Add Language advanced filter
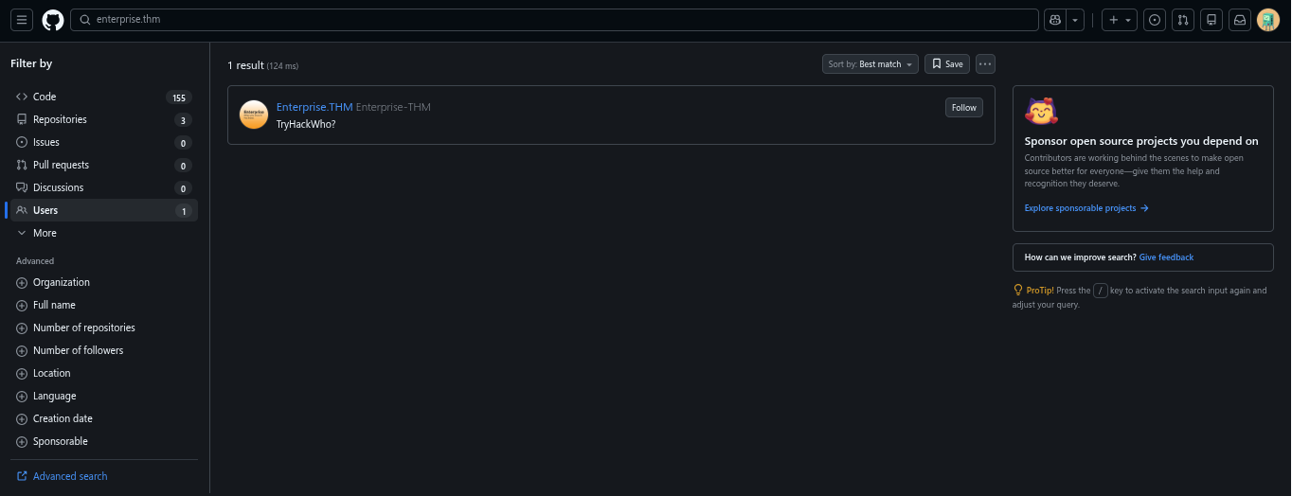1292x496 pixels. click(102, 396)
